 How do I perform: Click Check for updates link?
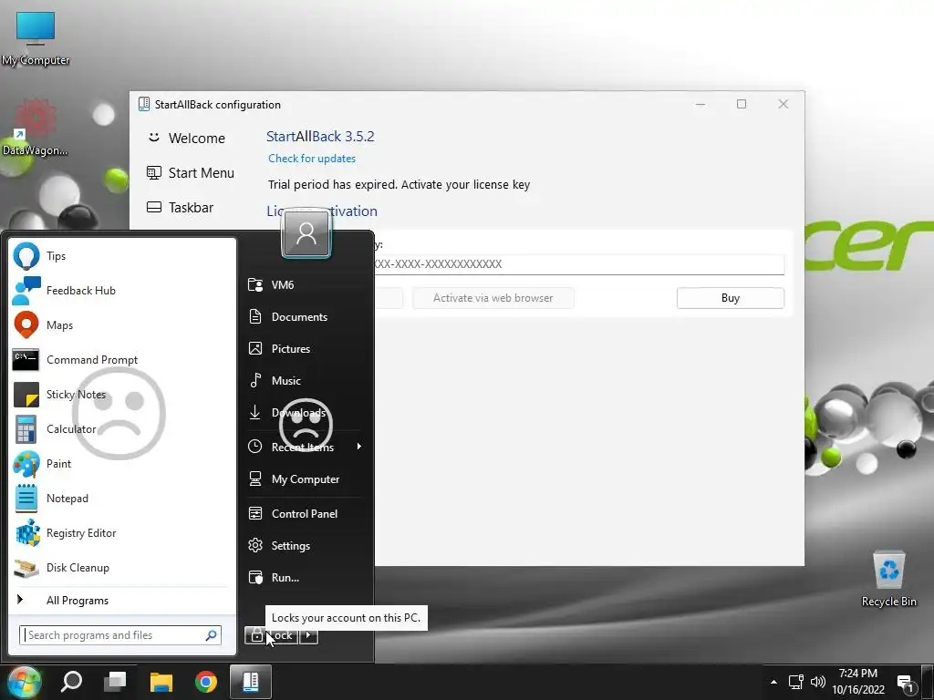point(312,159)
